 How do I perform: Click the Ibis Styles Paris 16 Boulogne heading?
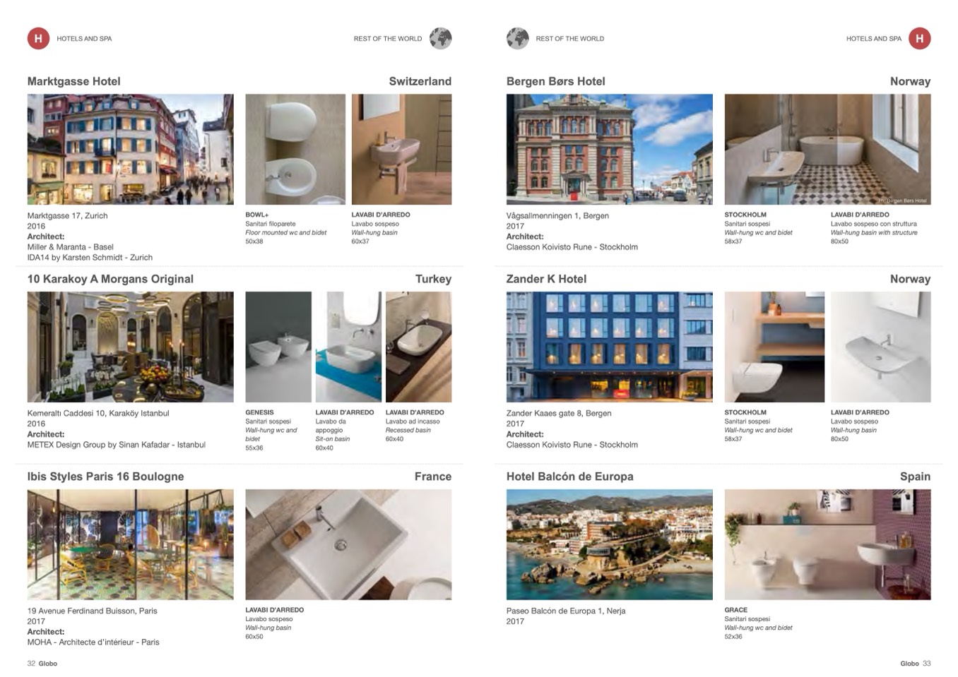105,477
